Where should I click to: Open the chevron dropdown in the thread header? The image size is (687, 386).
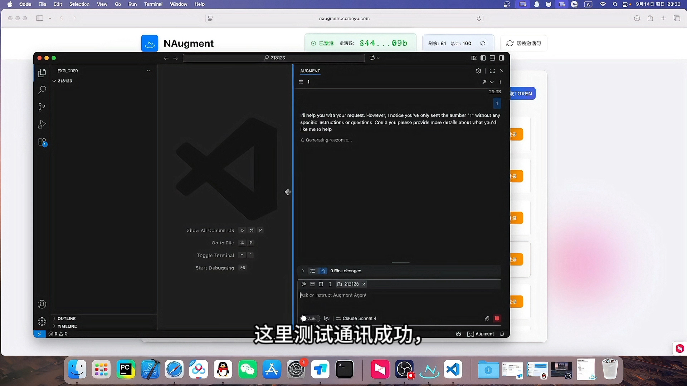(492, 82)
